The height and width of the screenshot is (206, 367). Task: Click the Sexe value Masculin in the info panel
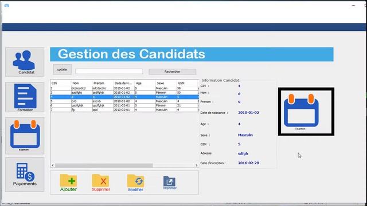pos(245,135)
